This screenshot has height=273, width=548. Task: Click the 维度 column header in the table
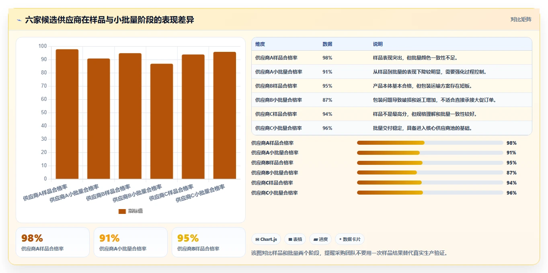pyautogui.click(x=260, y=44)
